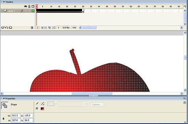Toggle the Onion Skin button
188x124 pixels.
(42, 28)
